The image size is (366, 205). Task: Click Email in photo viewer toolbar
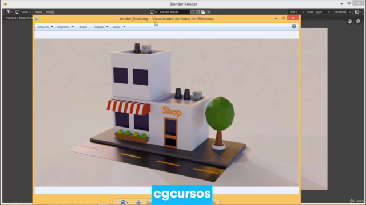tap(83, 27)
